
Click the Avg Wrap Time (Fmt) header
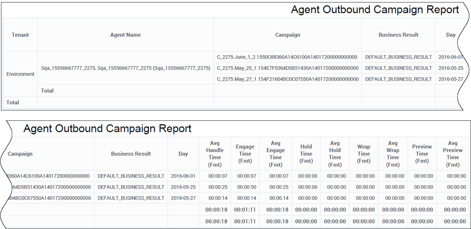[392, 154]
